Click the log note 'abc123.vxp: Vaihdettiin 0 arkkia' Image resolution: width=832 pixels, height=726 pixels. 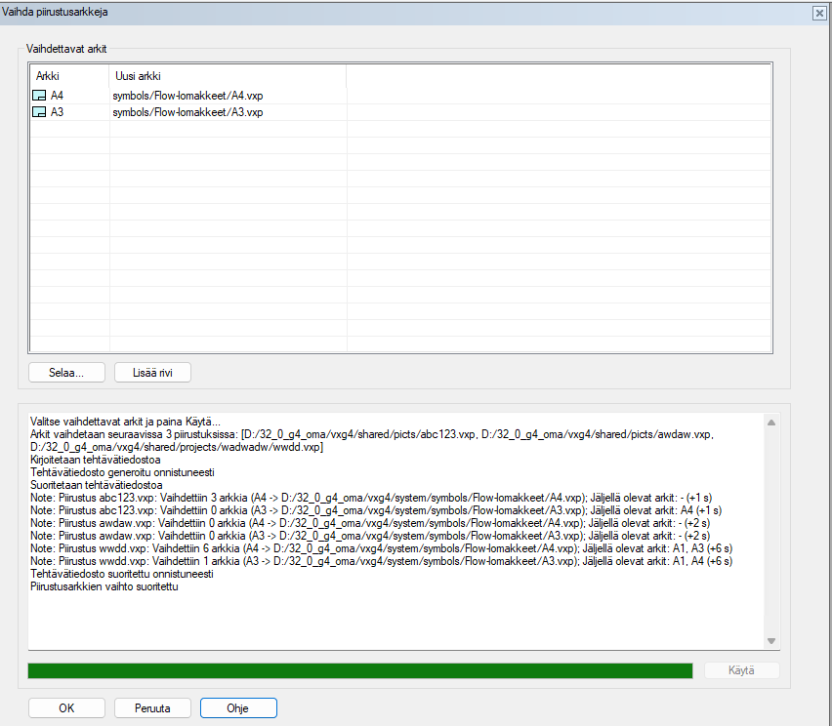click(376, 510)
